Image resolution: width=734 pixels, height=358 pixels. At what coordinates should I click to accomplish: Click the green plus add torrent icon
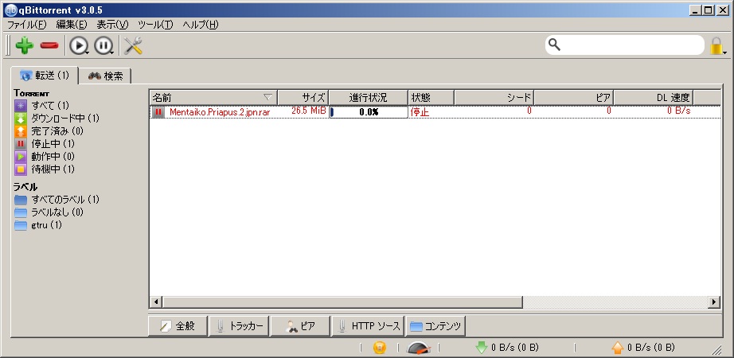coord(25,45)
